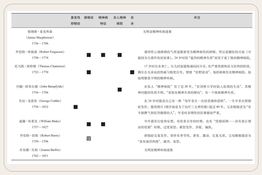Click the dates 1759—1796 under Burns
Image resolution: width=262 pixels, height=175 pixels.
pyautogui.click(x=40, y=141)
